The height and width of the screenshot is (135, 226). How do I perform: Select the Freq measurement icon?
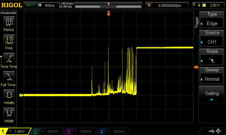point(9,40)
